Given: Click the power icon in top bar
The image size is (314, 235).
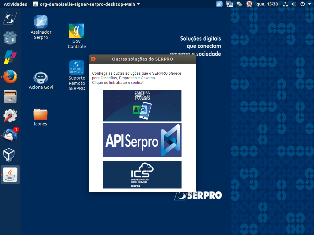Looking at the screenshot, I should click(303, 4).
